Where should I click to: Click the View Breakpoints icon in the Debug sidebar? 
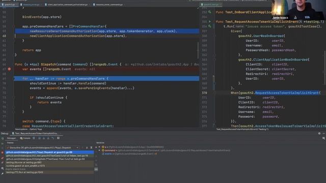pyautogui.click(x=2, y=158)
